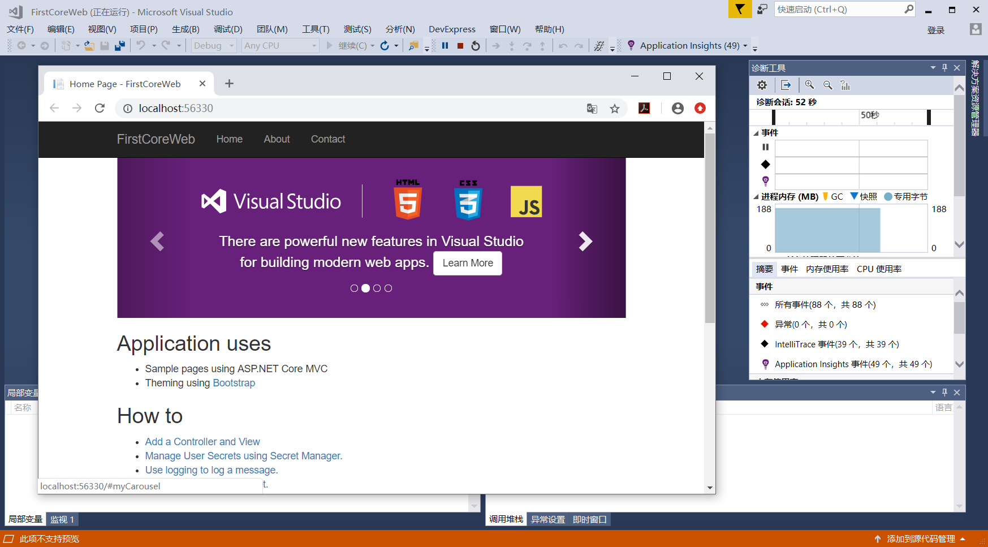Pin the diagnostic tools panel
Viewport: 988px width, 547px height.
click(x=944, y=68)
